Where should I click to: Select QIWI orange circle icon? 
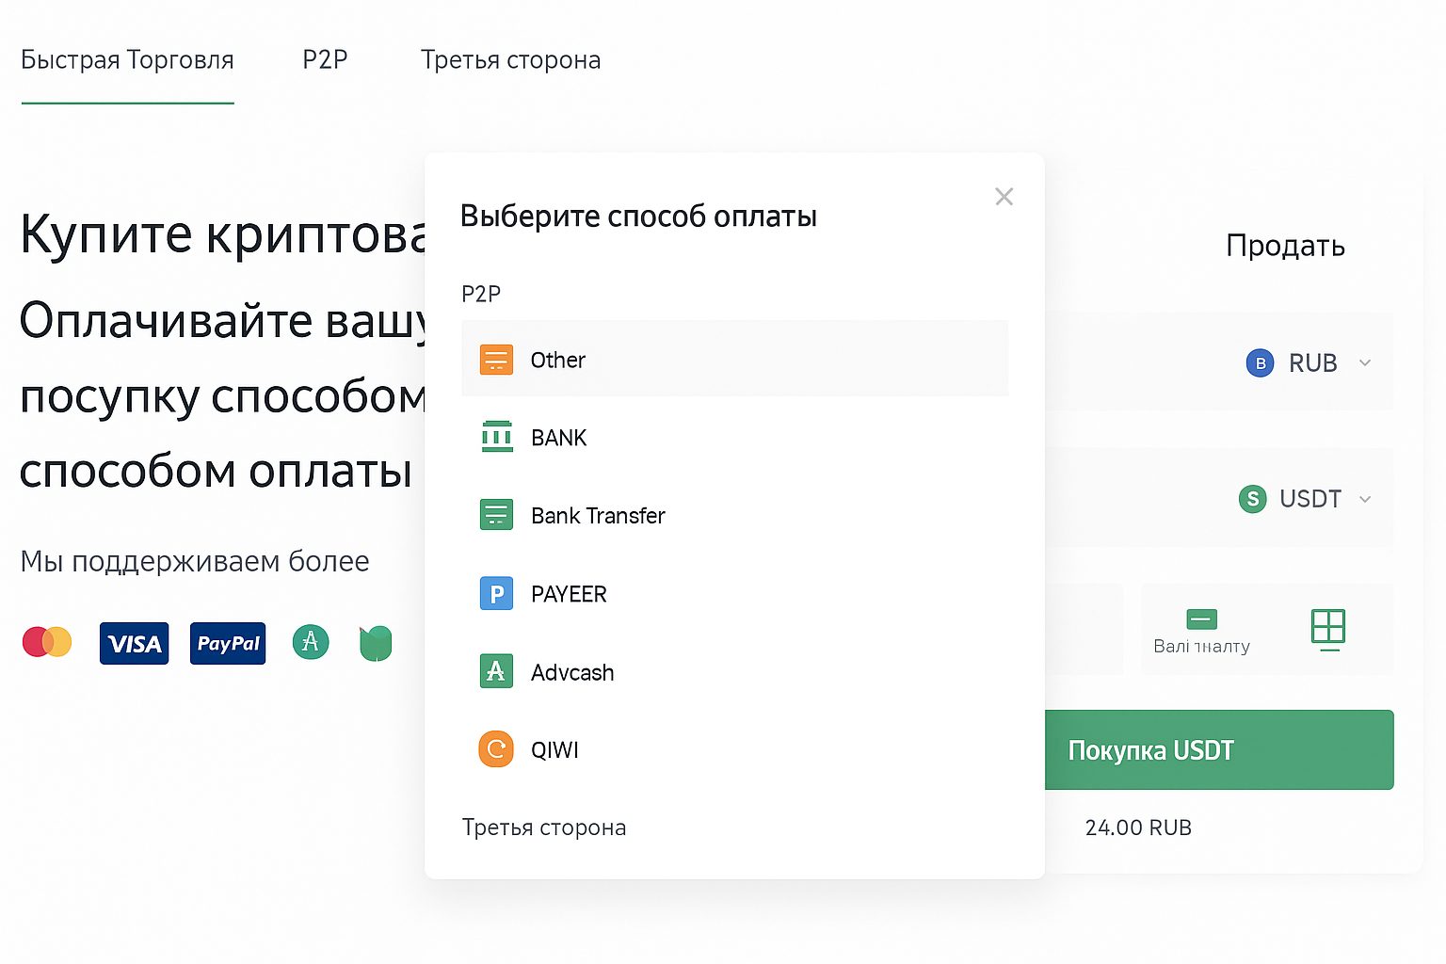[x=496, y=749]
